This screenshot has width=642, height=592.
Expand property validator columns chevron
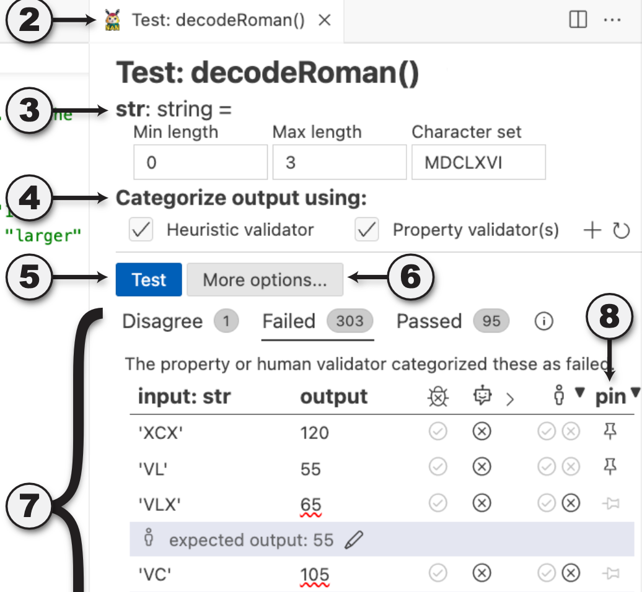(510, 399)
